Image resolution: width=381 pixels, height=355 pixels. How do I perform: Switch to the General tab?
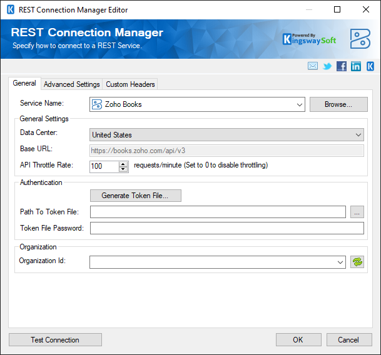(x=24, y=83)
